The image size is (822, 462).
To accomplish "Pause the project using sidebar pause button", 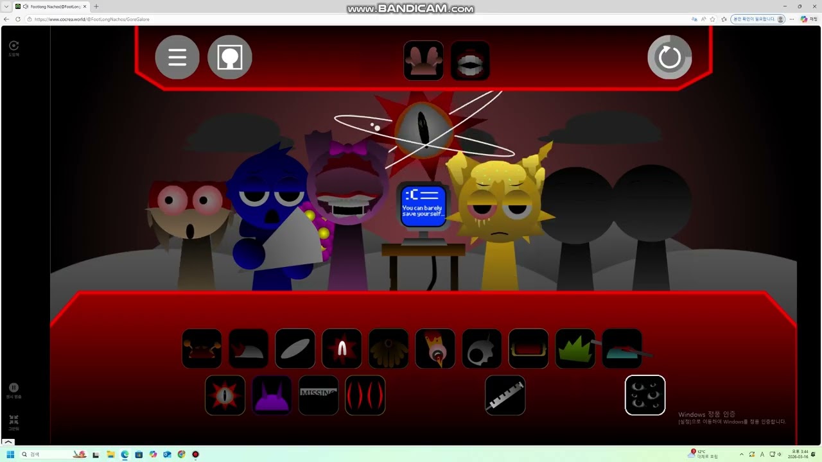I will (13, 388).
